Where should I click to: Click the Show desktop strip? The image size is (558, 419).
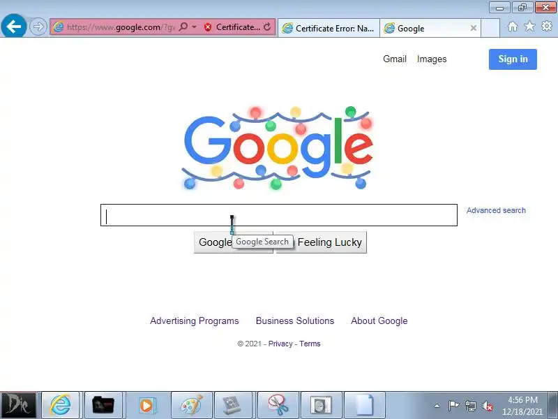pos(553,405)
